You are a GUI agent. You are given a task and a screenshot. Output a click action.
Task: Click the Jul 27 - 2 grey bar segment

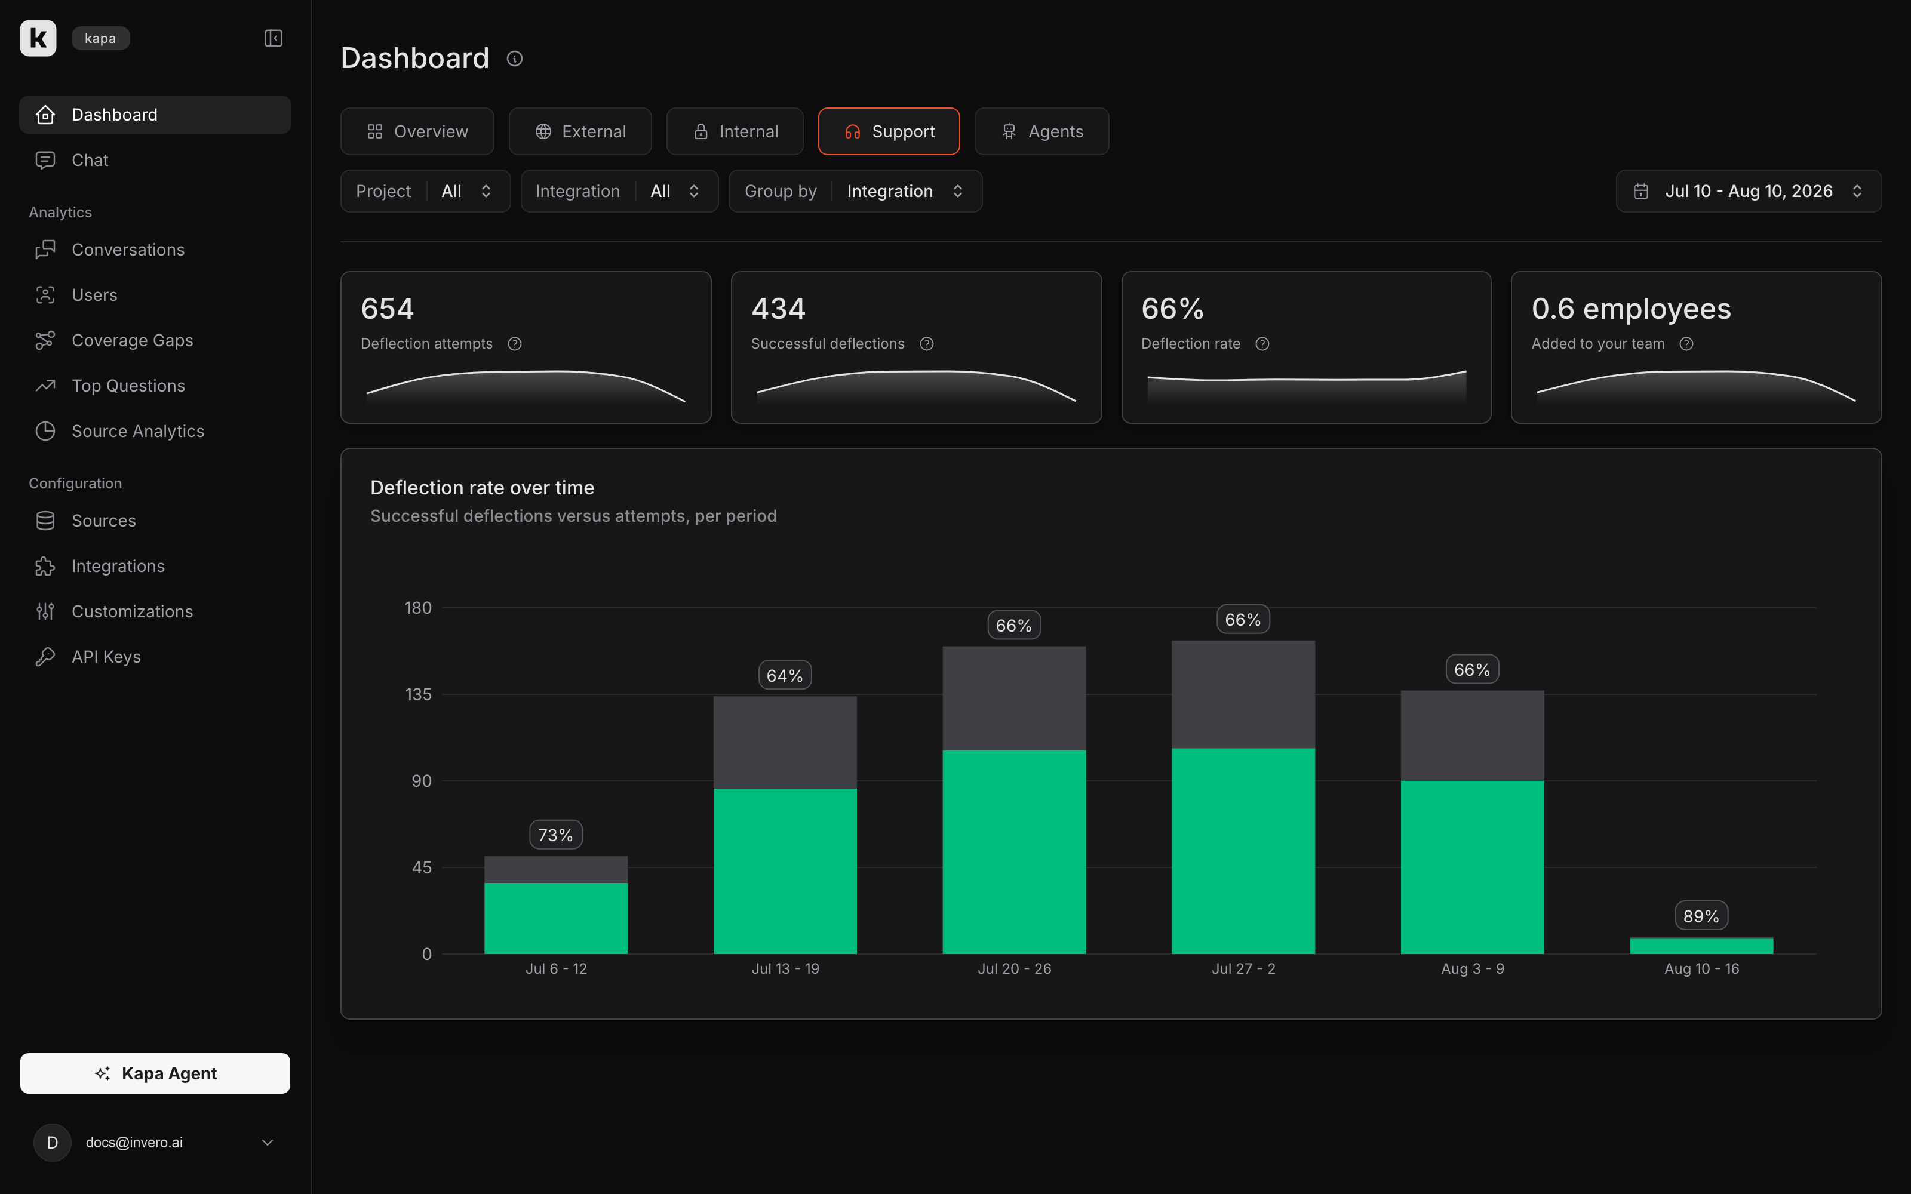(x=1243, y=694)
